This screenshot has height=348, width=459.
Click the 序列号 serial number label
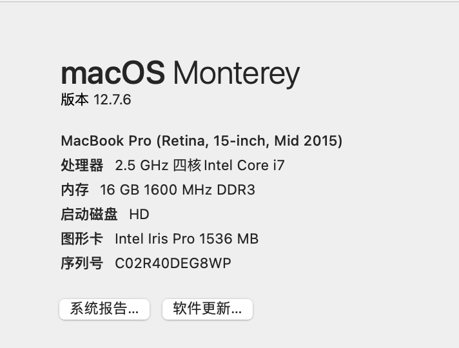82,264
